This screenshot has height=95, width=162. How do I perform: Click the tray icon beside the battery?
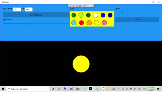[127, 89]
